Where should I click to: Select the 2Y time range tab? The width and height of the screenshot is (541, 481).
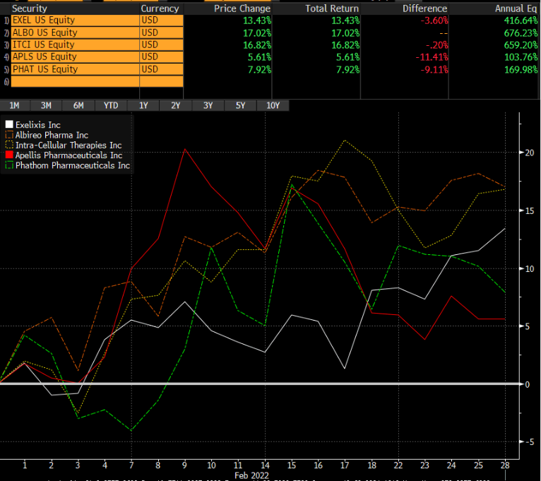coord(176,105)
